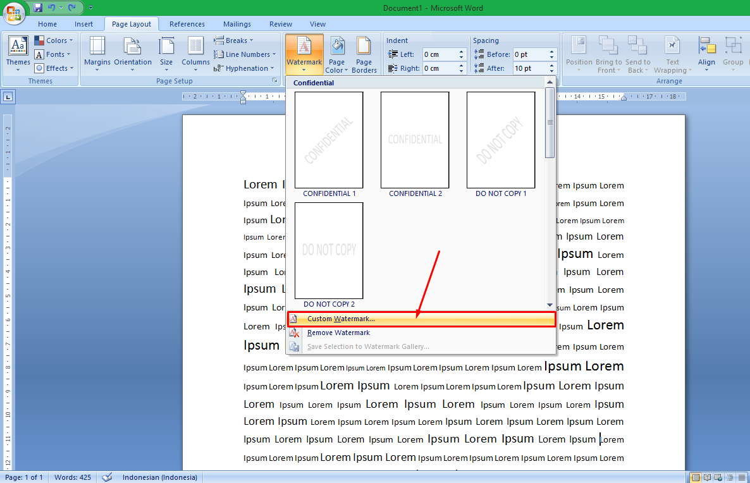This screenshot has height=483, width=750.
Task: Undo last action in Quick Access toolbar
Action: pos(51,8)
